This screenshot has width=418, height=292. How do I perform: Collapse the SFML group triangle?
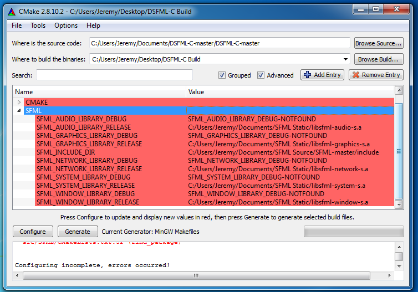coord(19,110)
